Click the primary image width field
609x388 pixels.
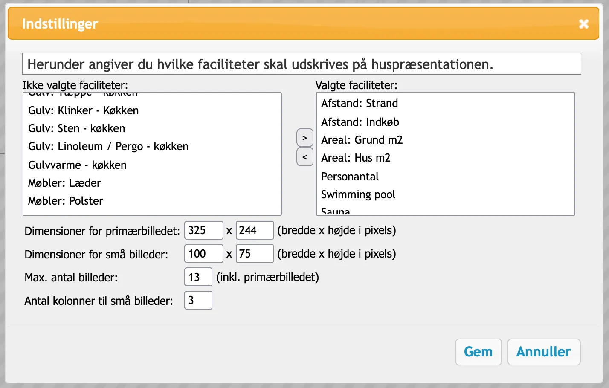203,230
